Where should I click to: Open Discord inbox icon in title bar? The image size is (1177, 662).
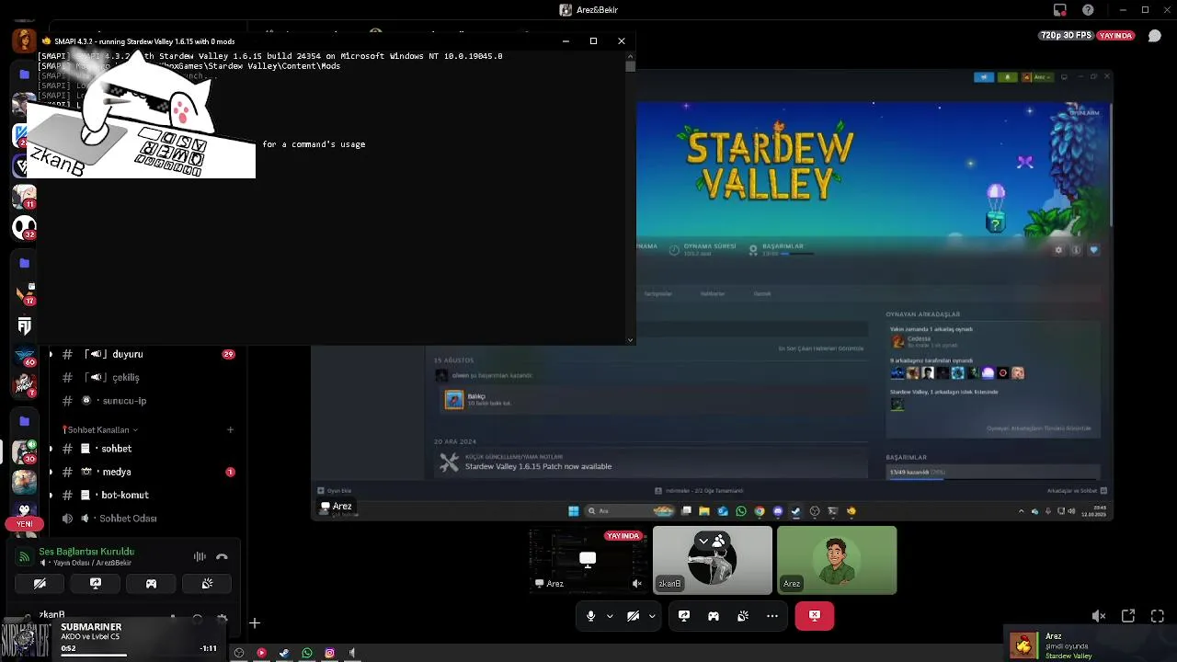1060,10
